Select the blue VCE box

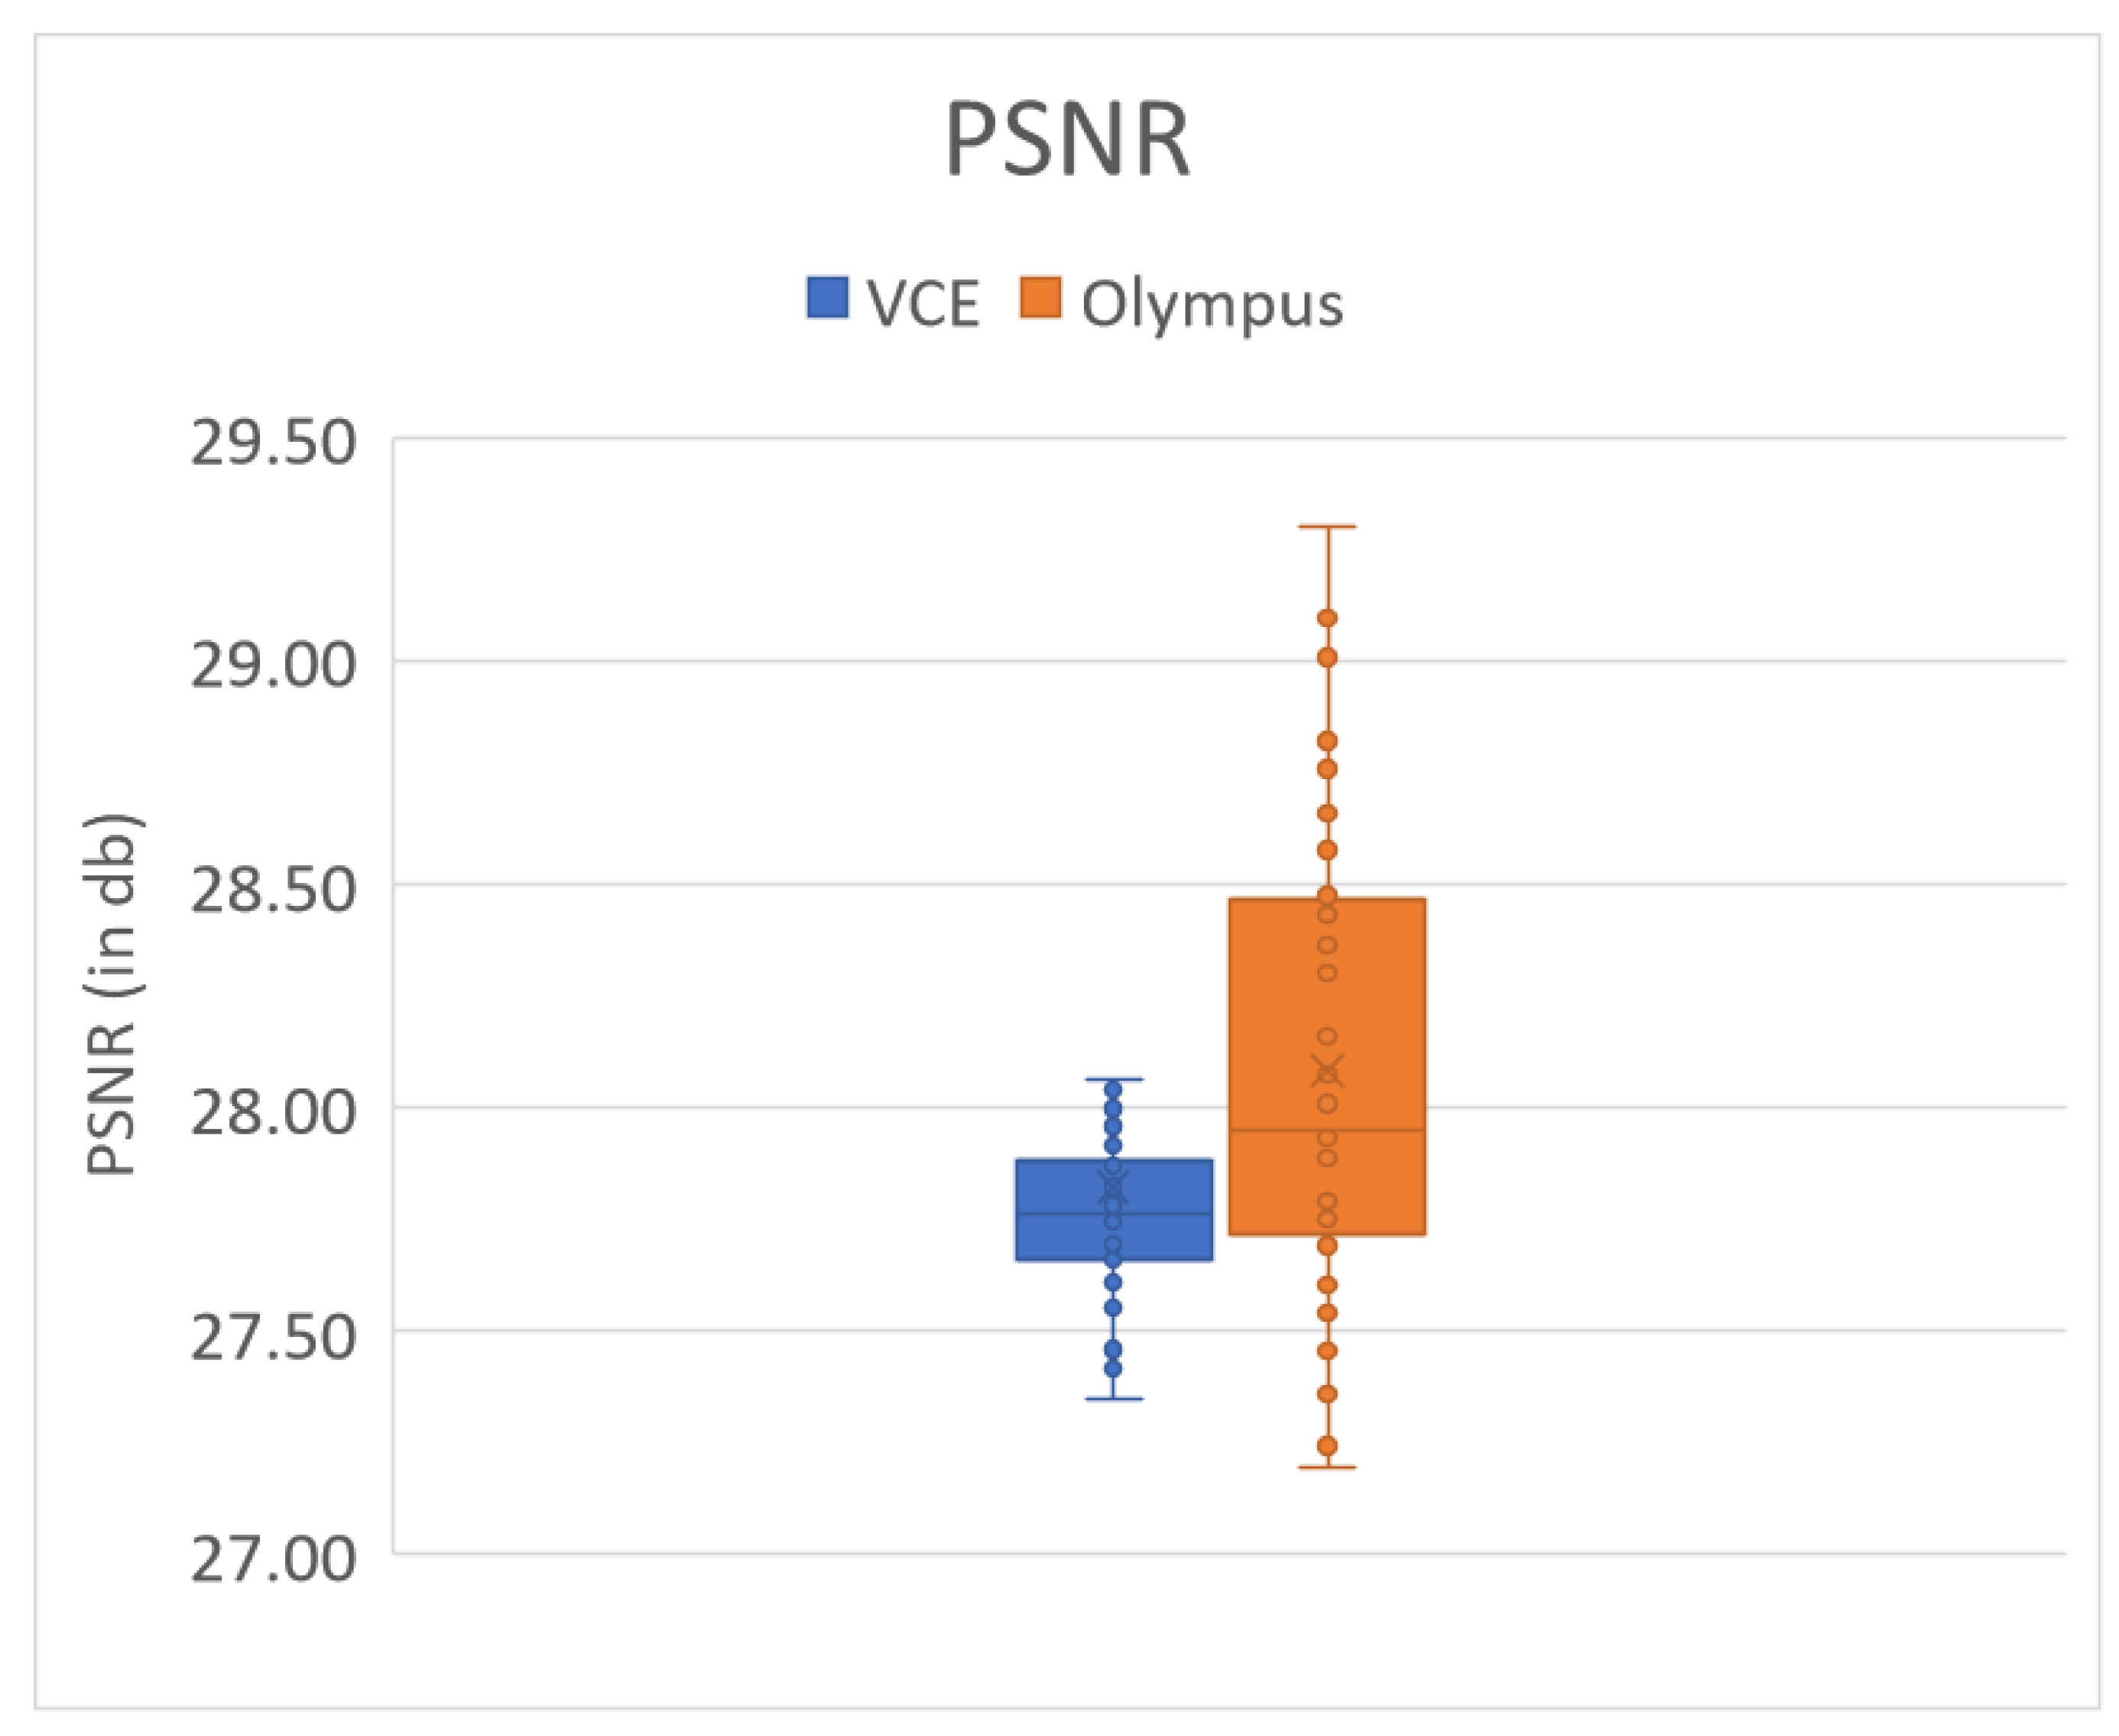1114,1210
